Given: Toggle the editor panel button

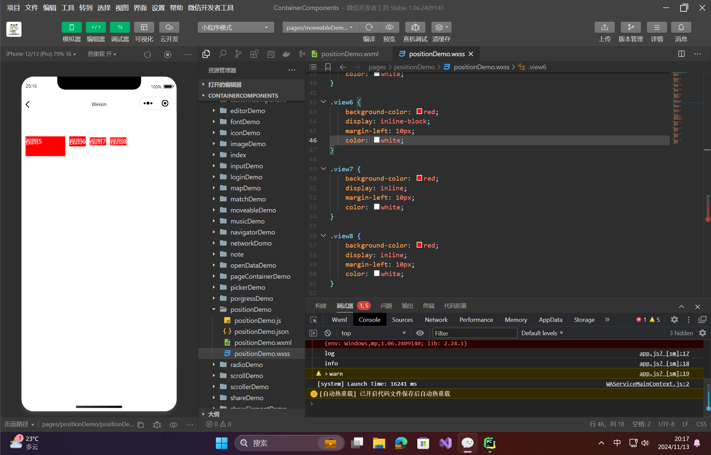Looking at the screenshot, I should [96, 27].
